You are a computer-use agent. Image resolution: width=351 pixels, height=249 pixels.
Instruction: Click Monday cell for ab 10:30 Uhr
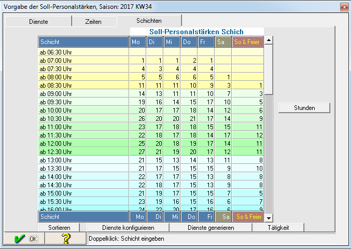click(x=138, y=118)
